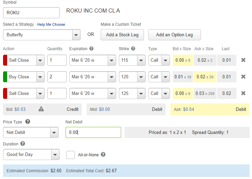Image resolution: width=252 pixels, height=179 pixels.
Task: Select the Ask $0.04 Debit price
Action: pyautogui.click(x=210, y=109)
